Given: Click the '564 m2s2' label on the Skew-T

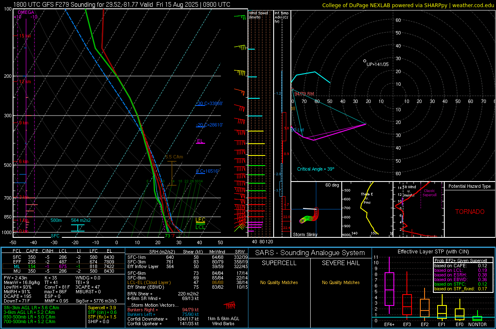Looking at the screenshot, I should [81, 220].
